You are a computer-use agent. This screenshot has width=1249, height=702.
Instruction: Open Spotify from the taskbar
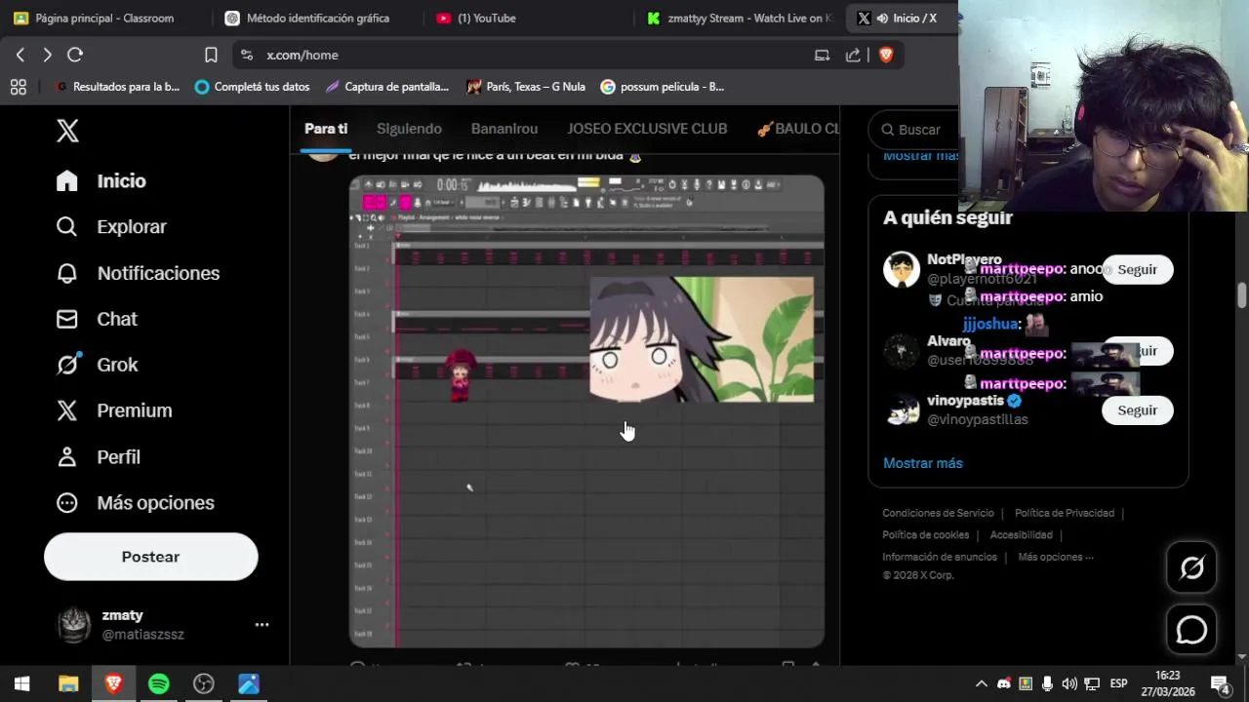(x=158, y=683)
